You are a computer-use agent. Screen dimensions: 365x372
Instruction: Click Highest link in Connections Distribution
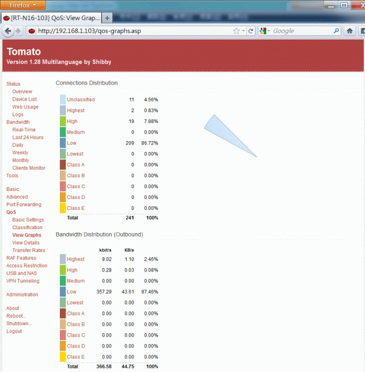[75, 110]
